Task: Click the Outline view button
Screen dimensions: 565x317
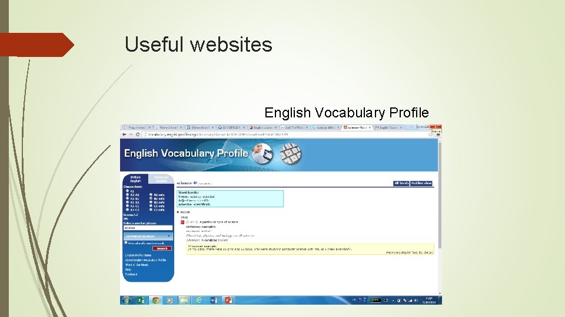Action: click(x=421, y=183)
